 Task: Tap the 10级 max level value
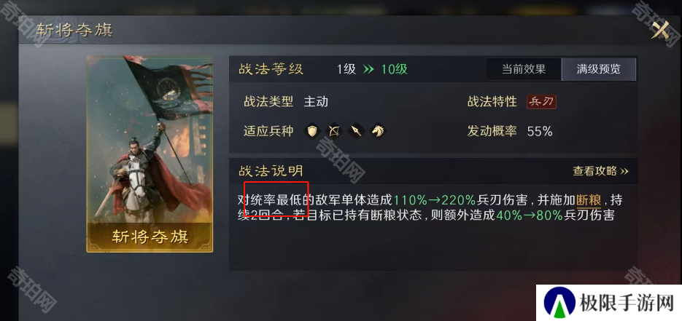(x=395, y=69)
